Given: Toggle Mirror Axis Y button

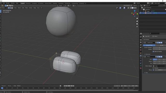Looking at the screenshot, I should pyautogui.click(x=159, y=59).
